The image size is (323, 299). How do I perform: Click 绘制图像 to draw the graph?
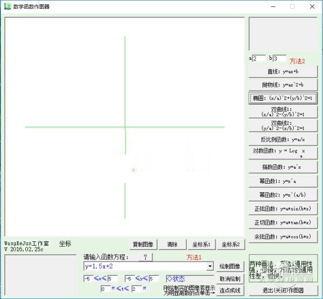coord(230,266)
